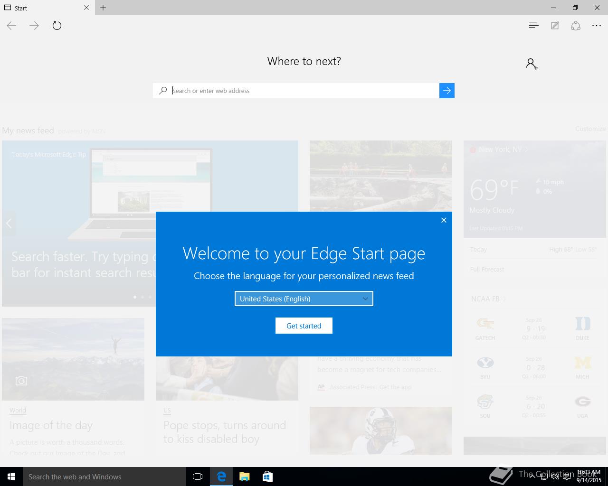This screenshot has height=486, width=608.
Task: Open Pope stops headline article
Action: pyautogui.click(x=225, y=432)
